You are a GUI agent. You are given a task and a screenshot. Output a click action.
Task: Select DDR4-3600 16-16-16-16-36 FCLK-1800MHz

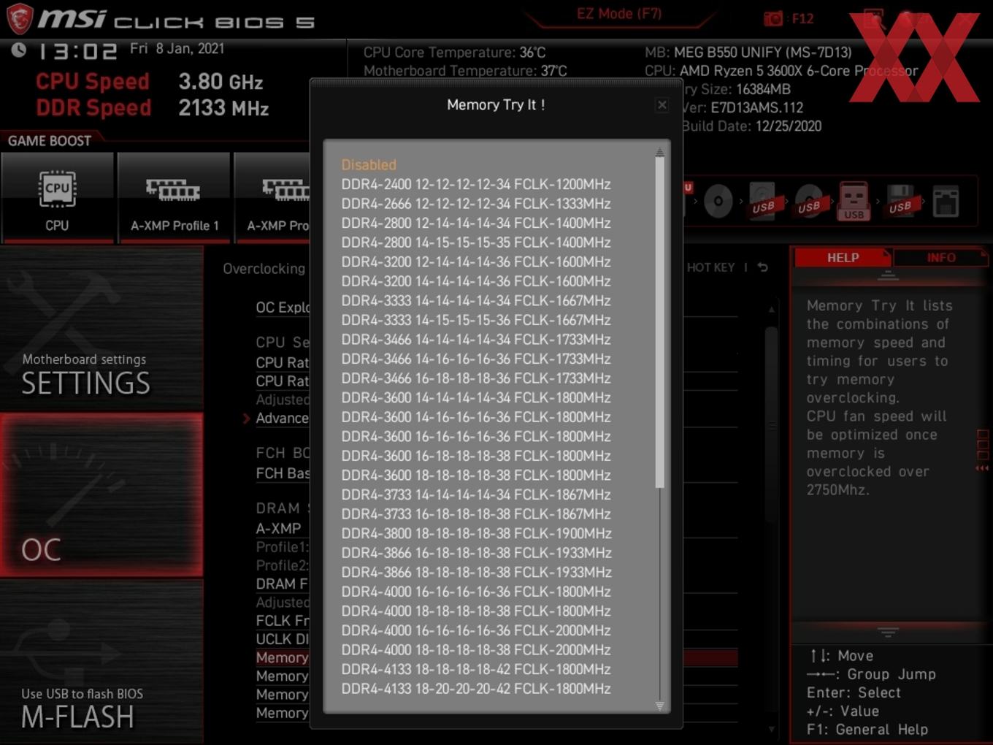(x=476, y=436)
